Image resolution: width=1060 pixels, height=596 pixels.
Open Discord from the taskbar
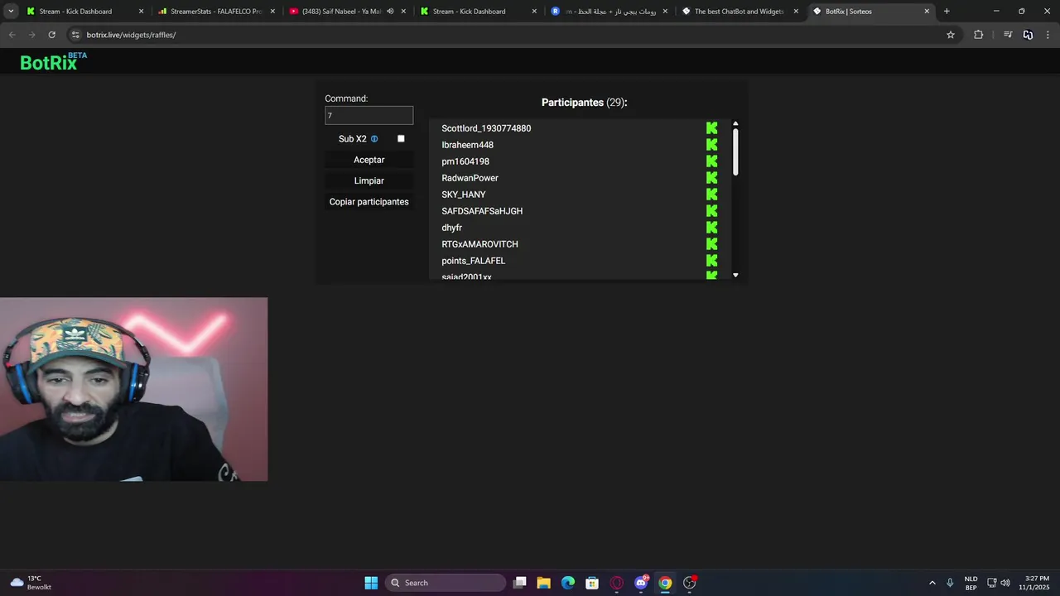pos(641,583)
